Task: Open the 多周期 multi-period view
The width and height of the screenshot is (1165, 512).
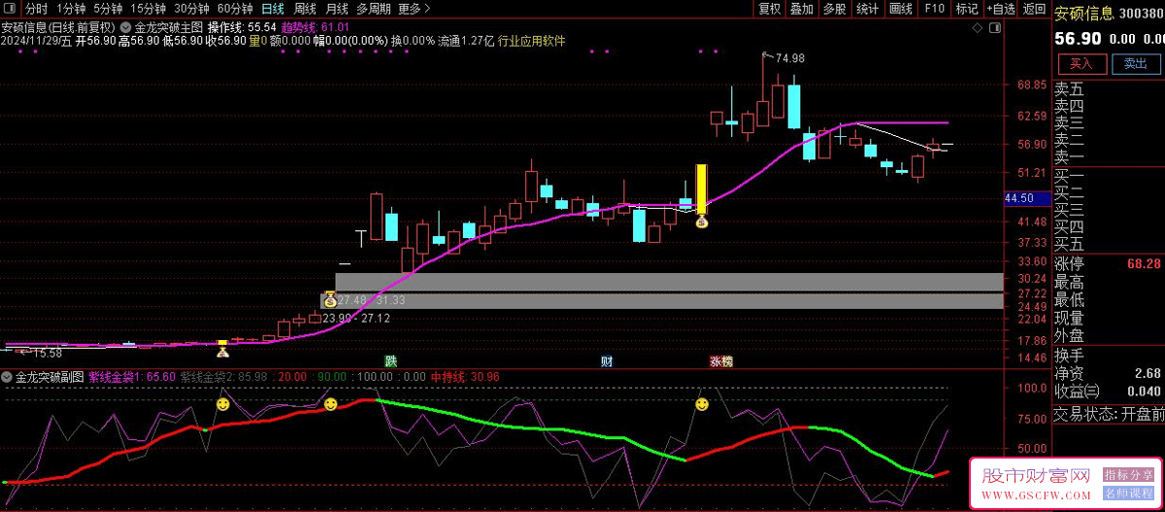Action: (x=374, y=9)
